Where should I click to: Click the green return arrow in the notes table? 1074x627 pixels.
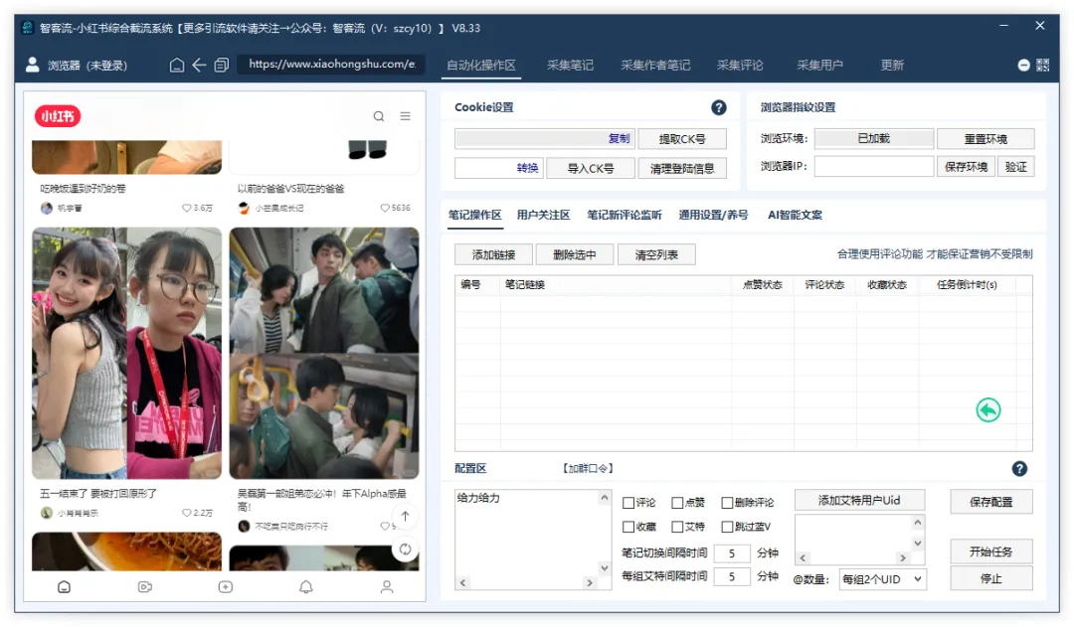[x=987, y=411]
